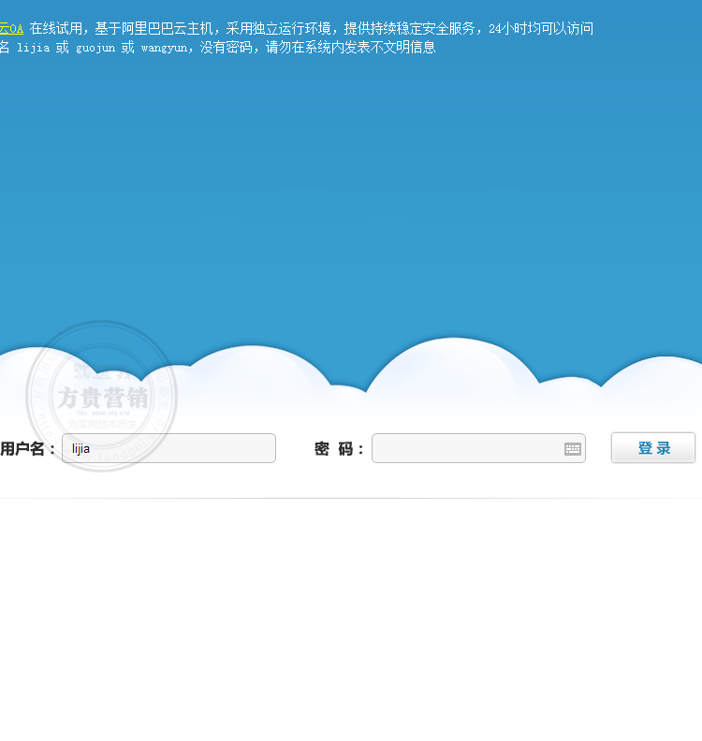Click trial account text 'lijia 或 guojun 或 wangyun'
Viewport: 702px width, 741px height.
click(x=102, y=48)
